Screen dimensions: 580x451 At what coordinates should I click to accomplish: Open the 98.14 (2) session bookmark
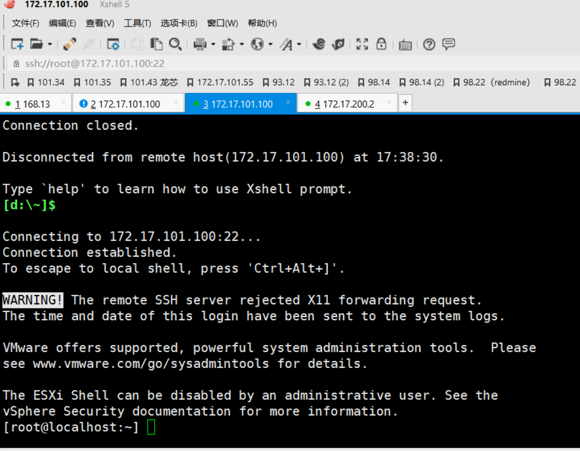click(422, 83)
